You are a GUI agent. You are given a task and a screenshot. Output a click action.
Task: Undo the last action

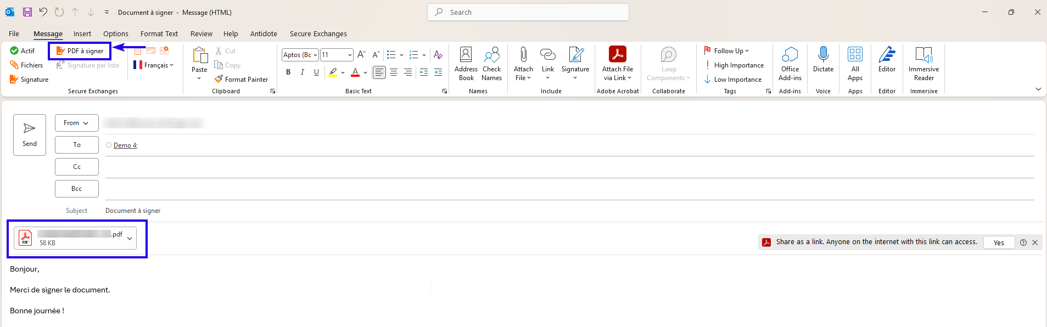[x=43, y=12]
